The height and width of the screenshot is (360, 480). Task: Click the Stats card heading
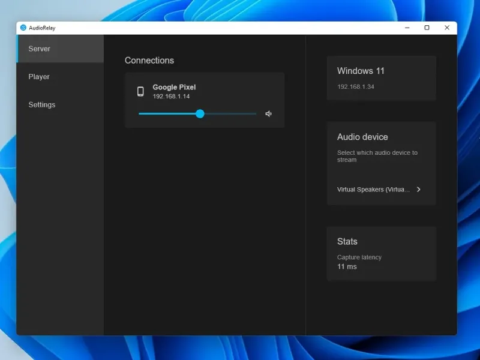tap(347, 241)
